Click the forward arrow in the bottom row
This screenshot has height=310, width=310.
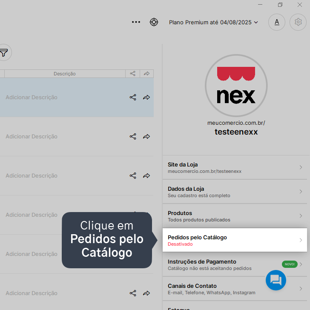click(146, 293)
